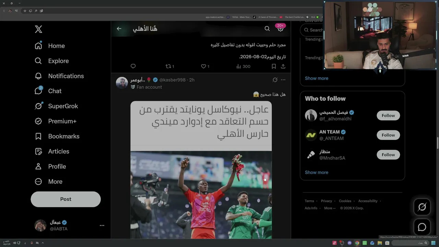Screen dimensions: 439x247
Task: Search within the هُنا الأهلي community
Action: coord(267,29)
